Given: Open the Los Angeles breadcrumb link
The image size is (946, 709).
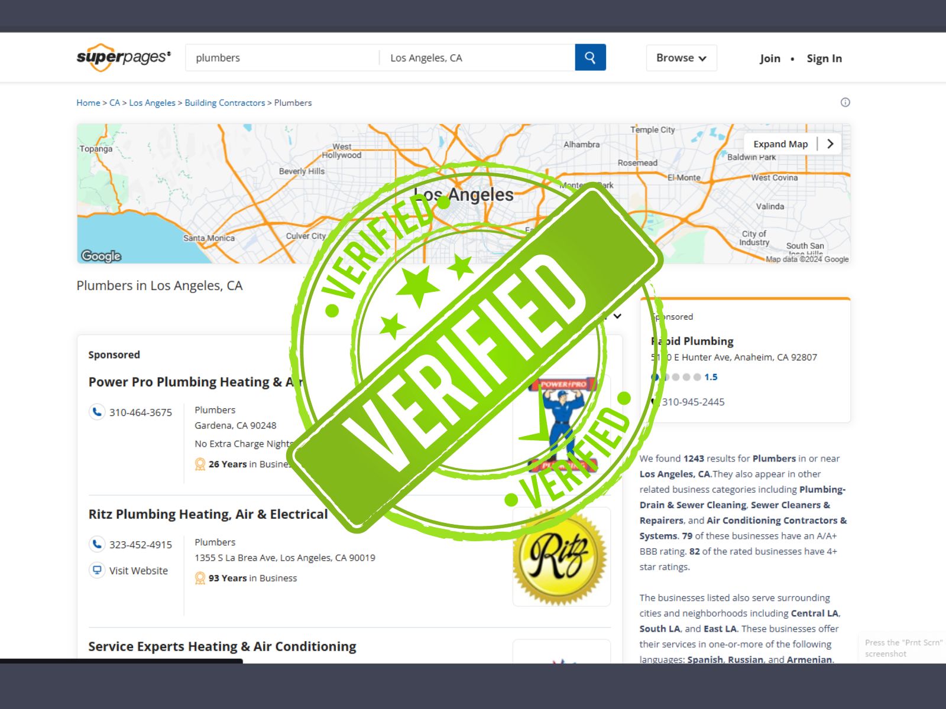Looking at the screenshot, I should click(x=152, y=103).
